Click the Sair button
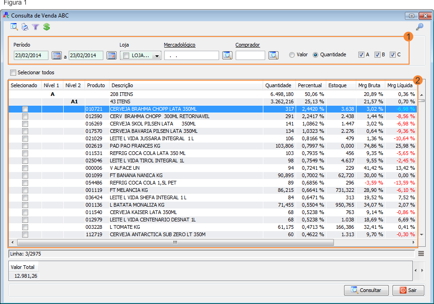Viewport: 434px width, 304px height. click(x=408, y=290)
